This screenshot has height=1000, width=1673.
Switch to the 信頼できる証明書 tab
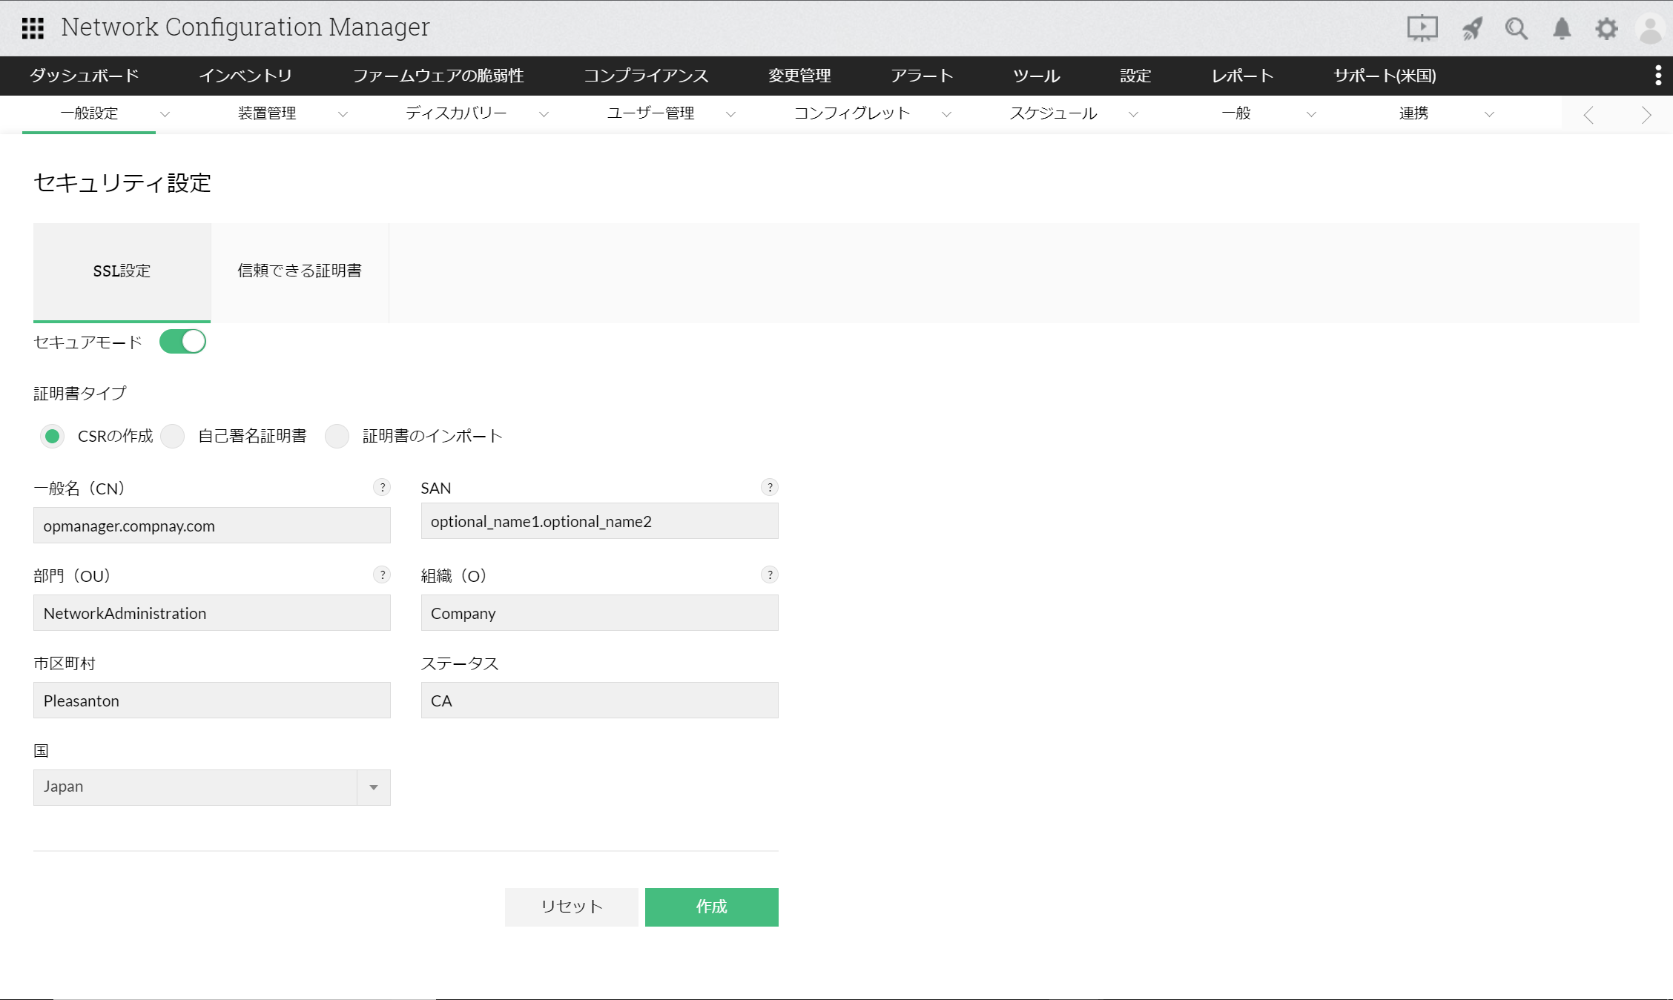click(x=300, y=271)
